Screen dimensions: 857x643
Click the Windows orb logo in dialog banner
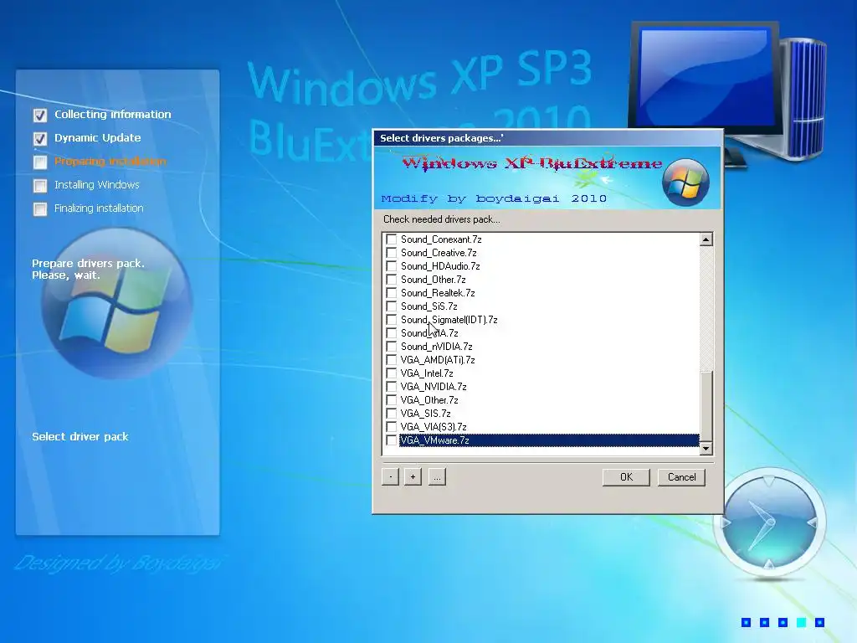685,183
